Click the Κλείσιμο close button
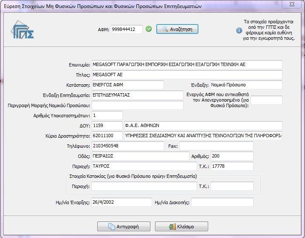 [181, 227]
